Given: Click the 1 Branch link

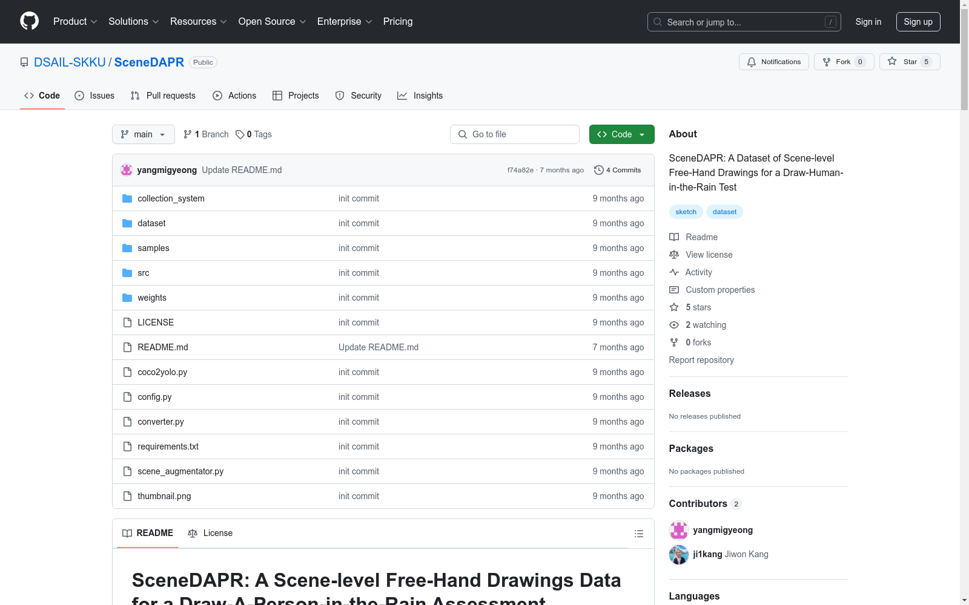Looking at the screenshot, I should 206,134.
